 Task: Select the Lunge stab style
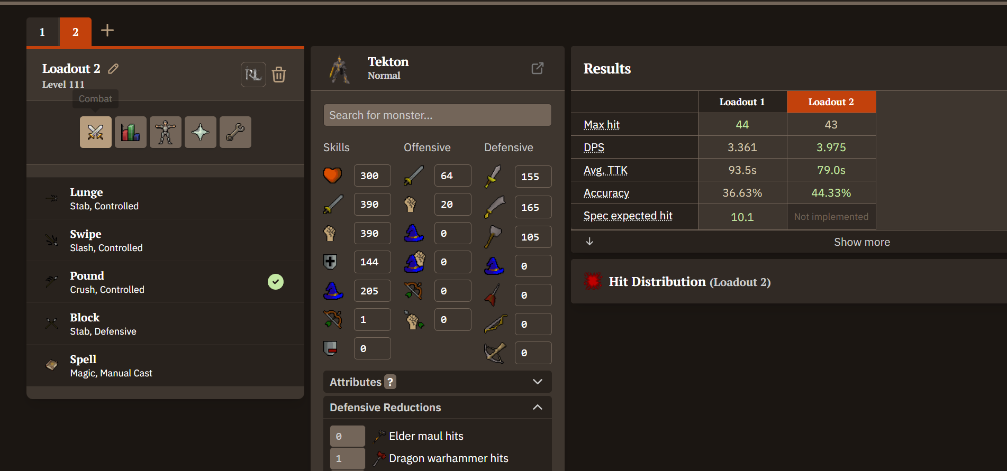point(165,199)
